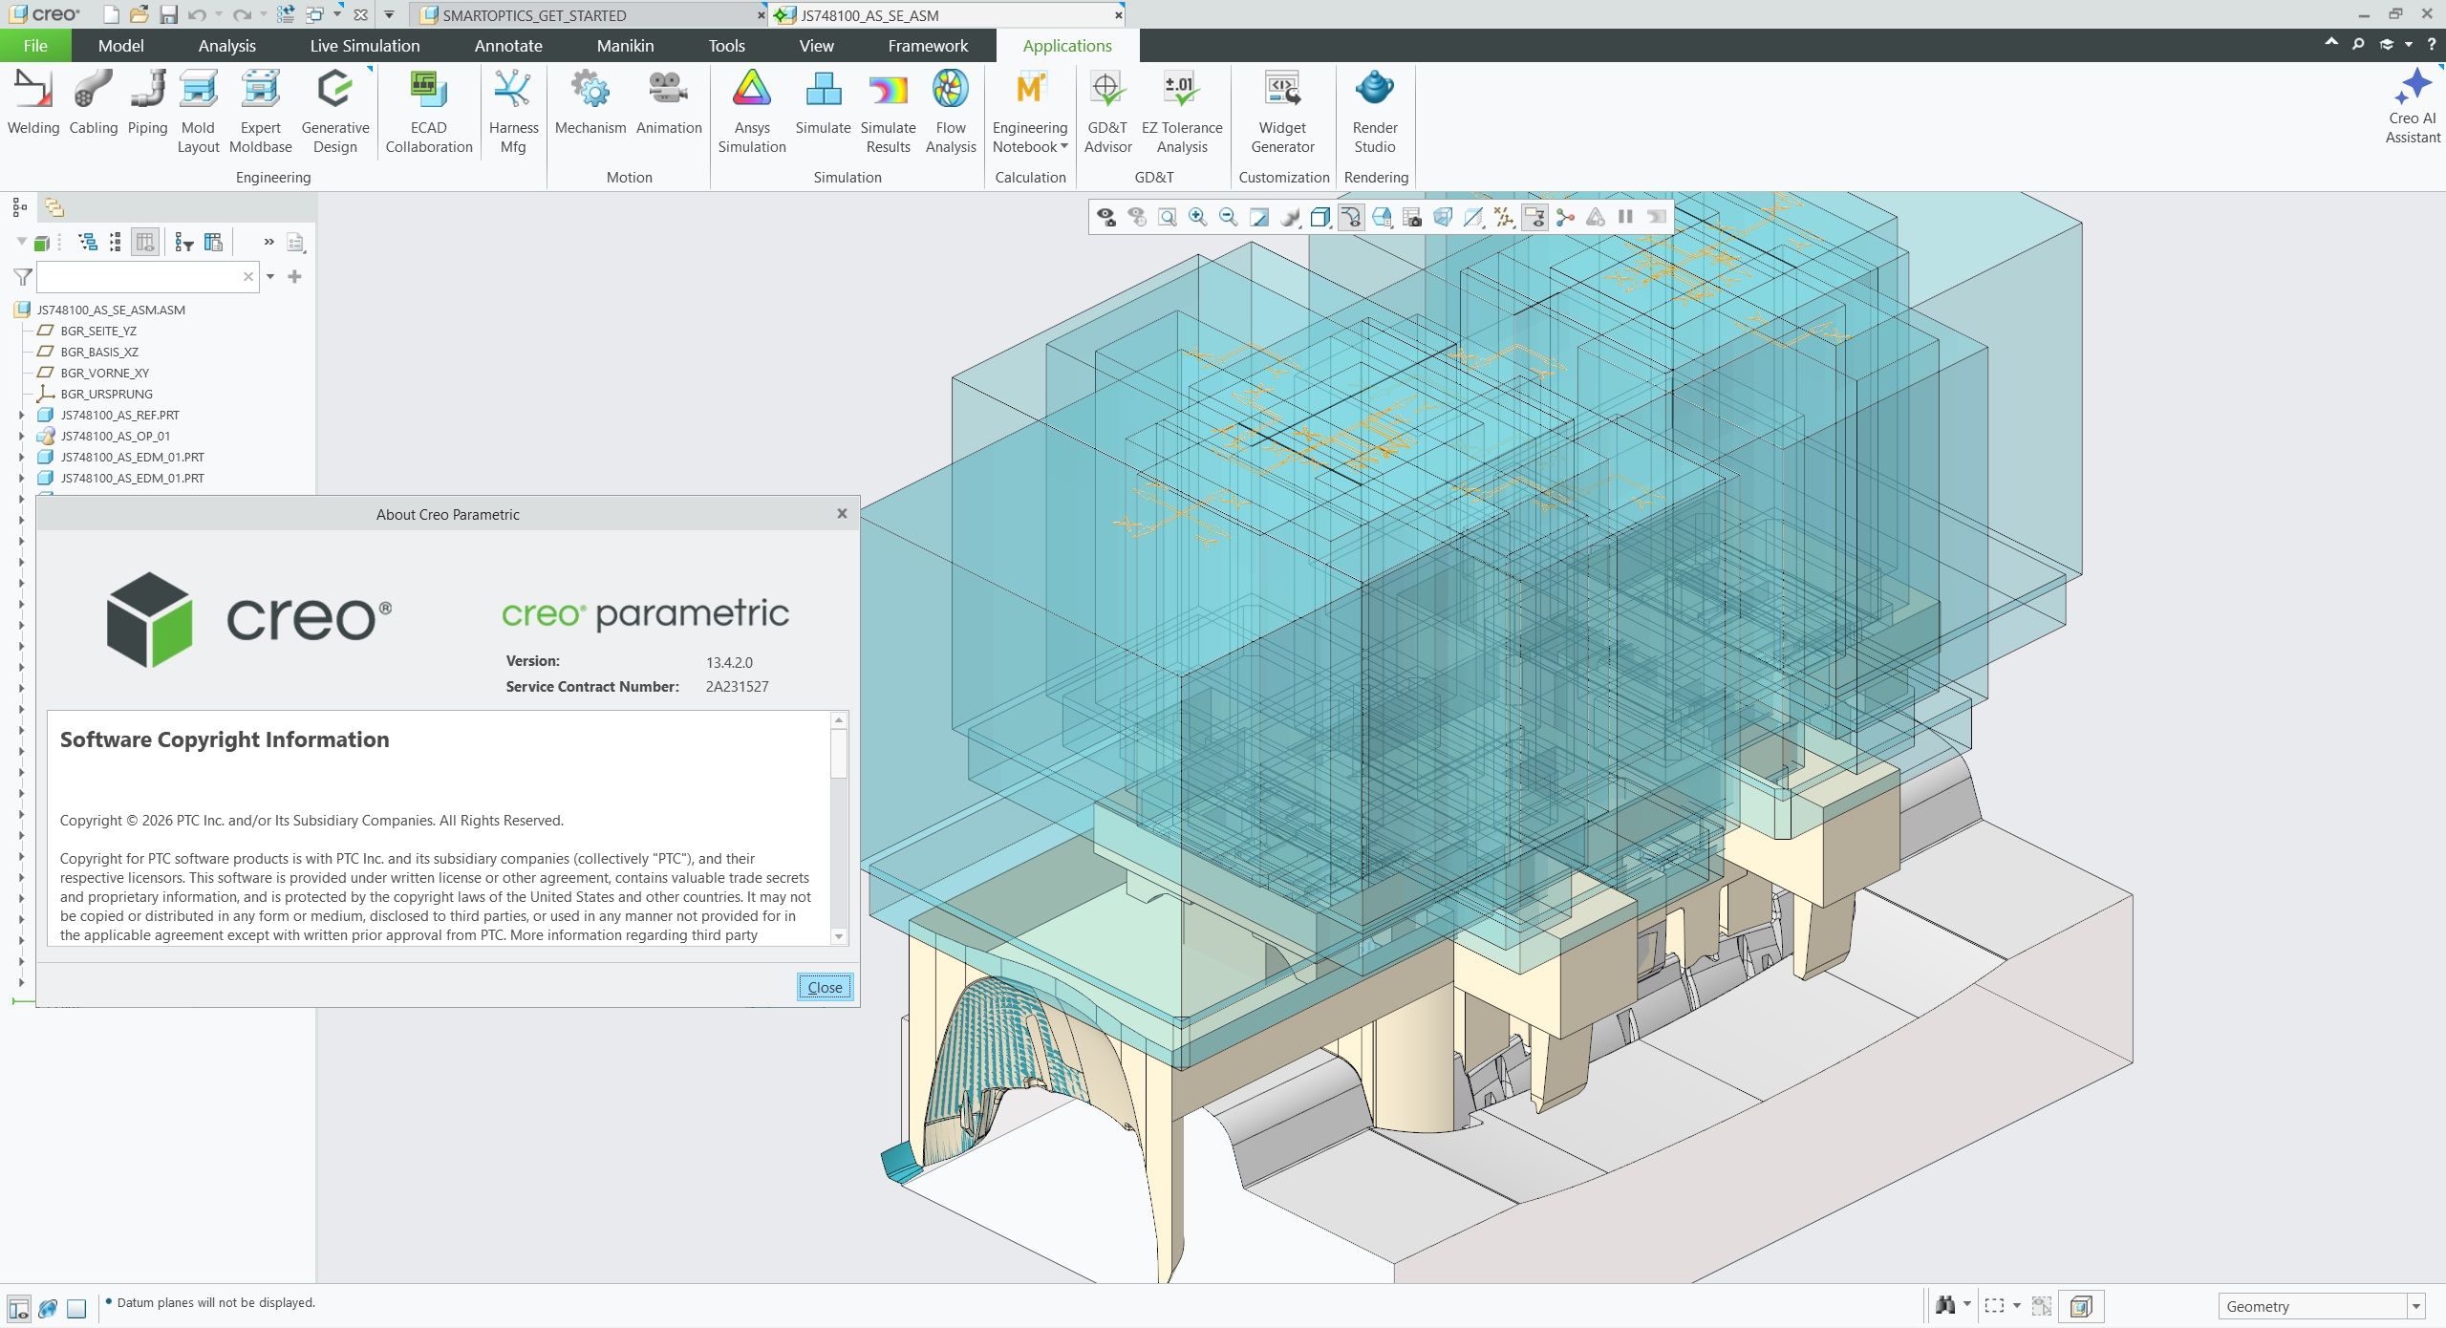The height and width of the screenshot is (1328, 2446).
Task: Open the Creo AI Assistant
Action: point(2412,105)
